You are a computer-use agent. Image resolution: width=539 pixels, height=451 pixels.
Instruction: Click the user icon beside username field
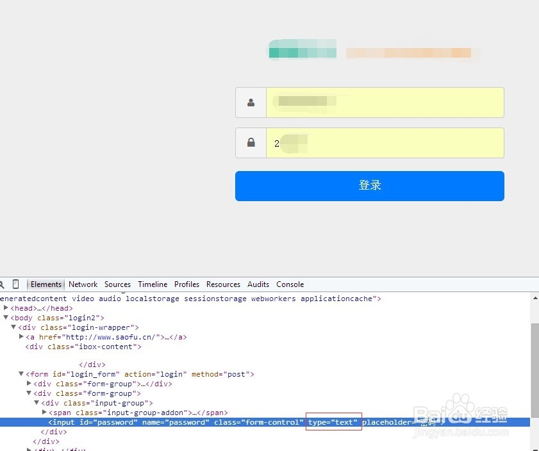coord(251,102)
